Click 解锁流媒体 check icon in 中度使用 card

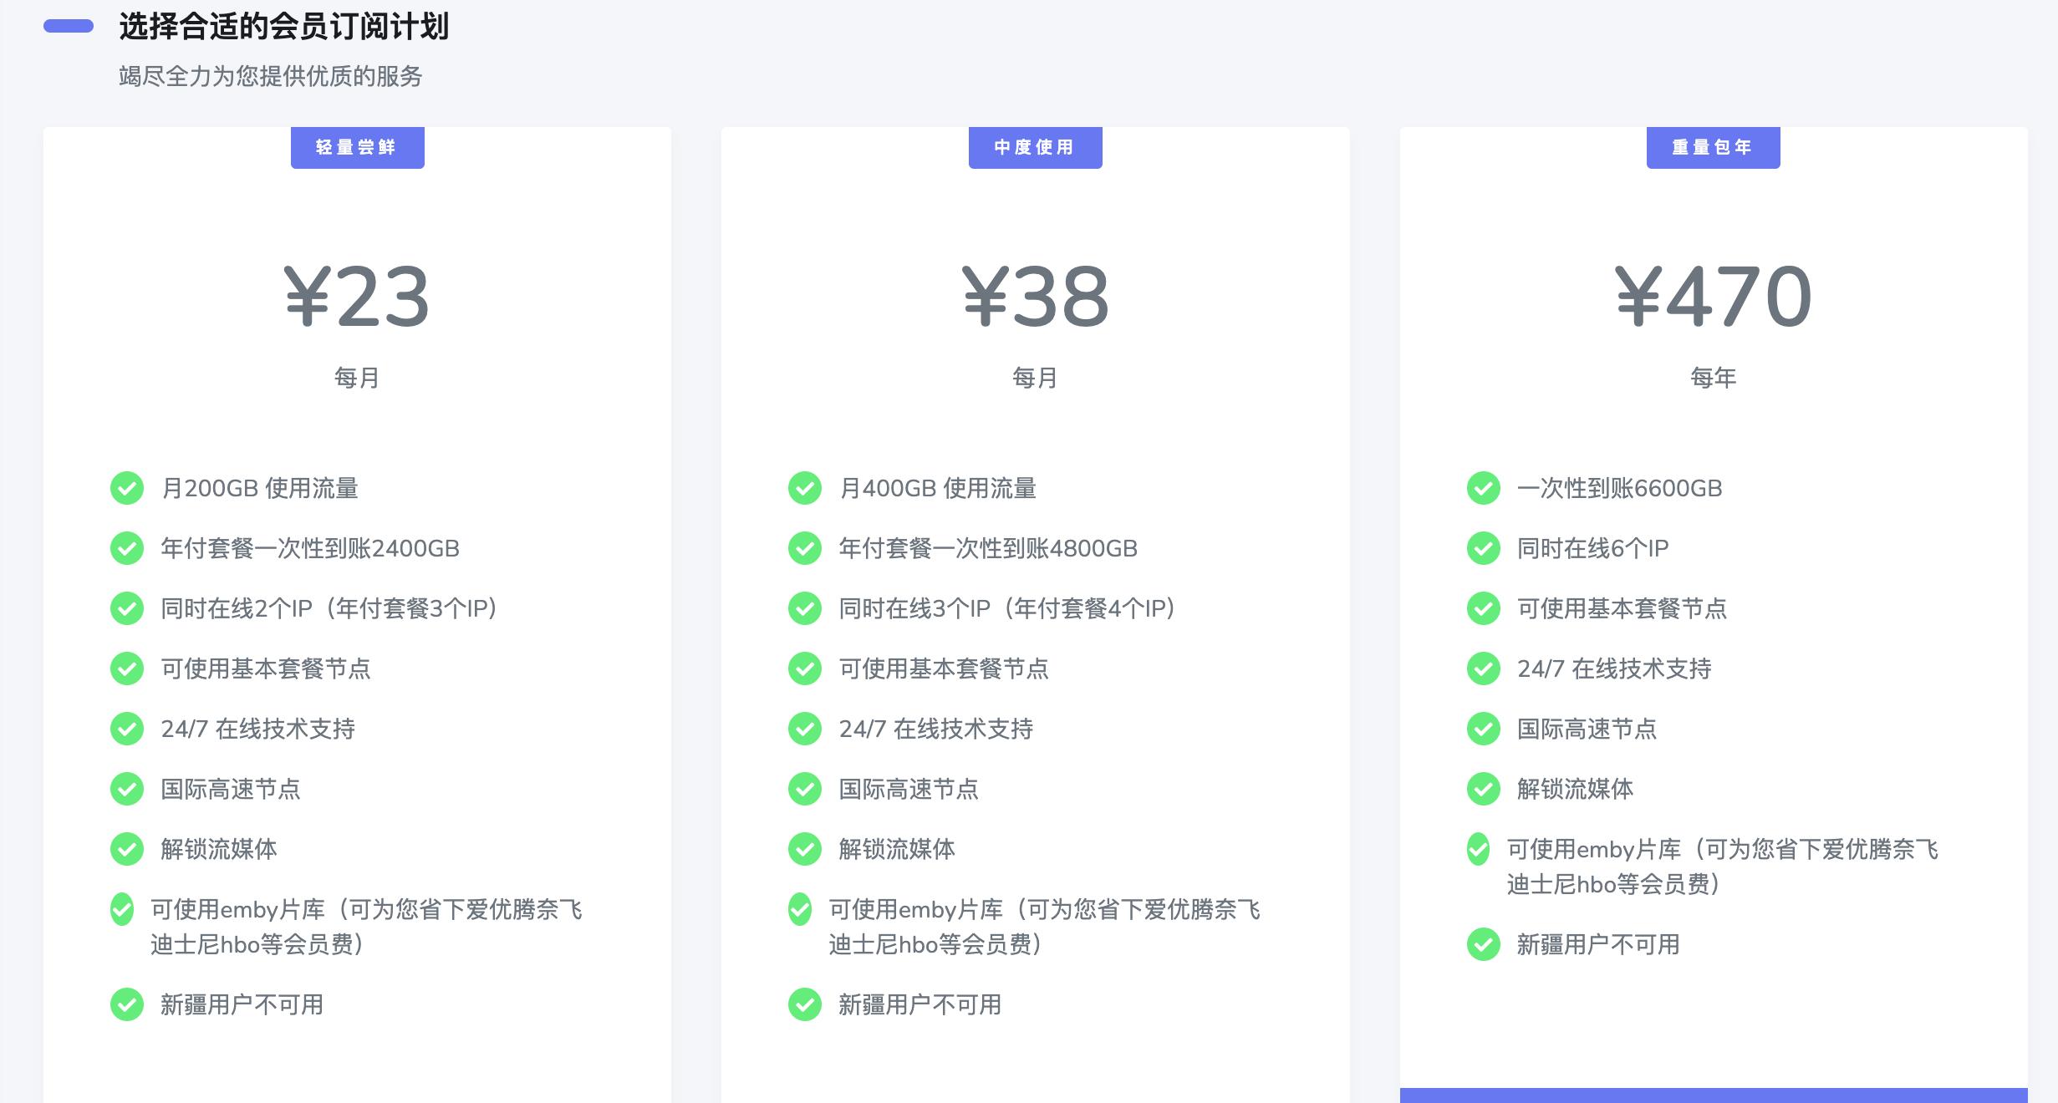[805, 849]
